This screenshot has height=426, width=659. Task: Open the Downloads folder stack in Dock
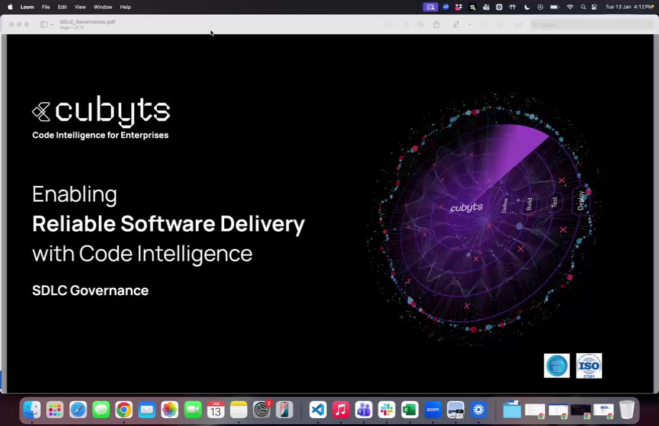click(x=512, y=409)
